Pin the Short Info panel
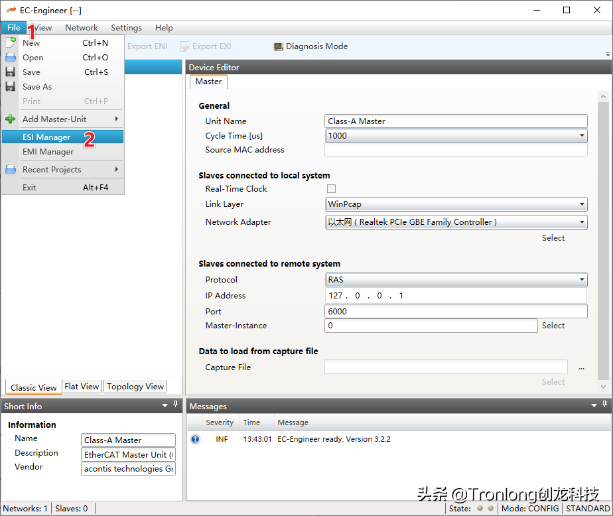Screen dimensions: 613x516 pos(175,405)
